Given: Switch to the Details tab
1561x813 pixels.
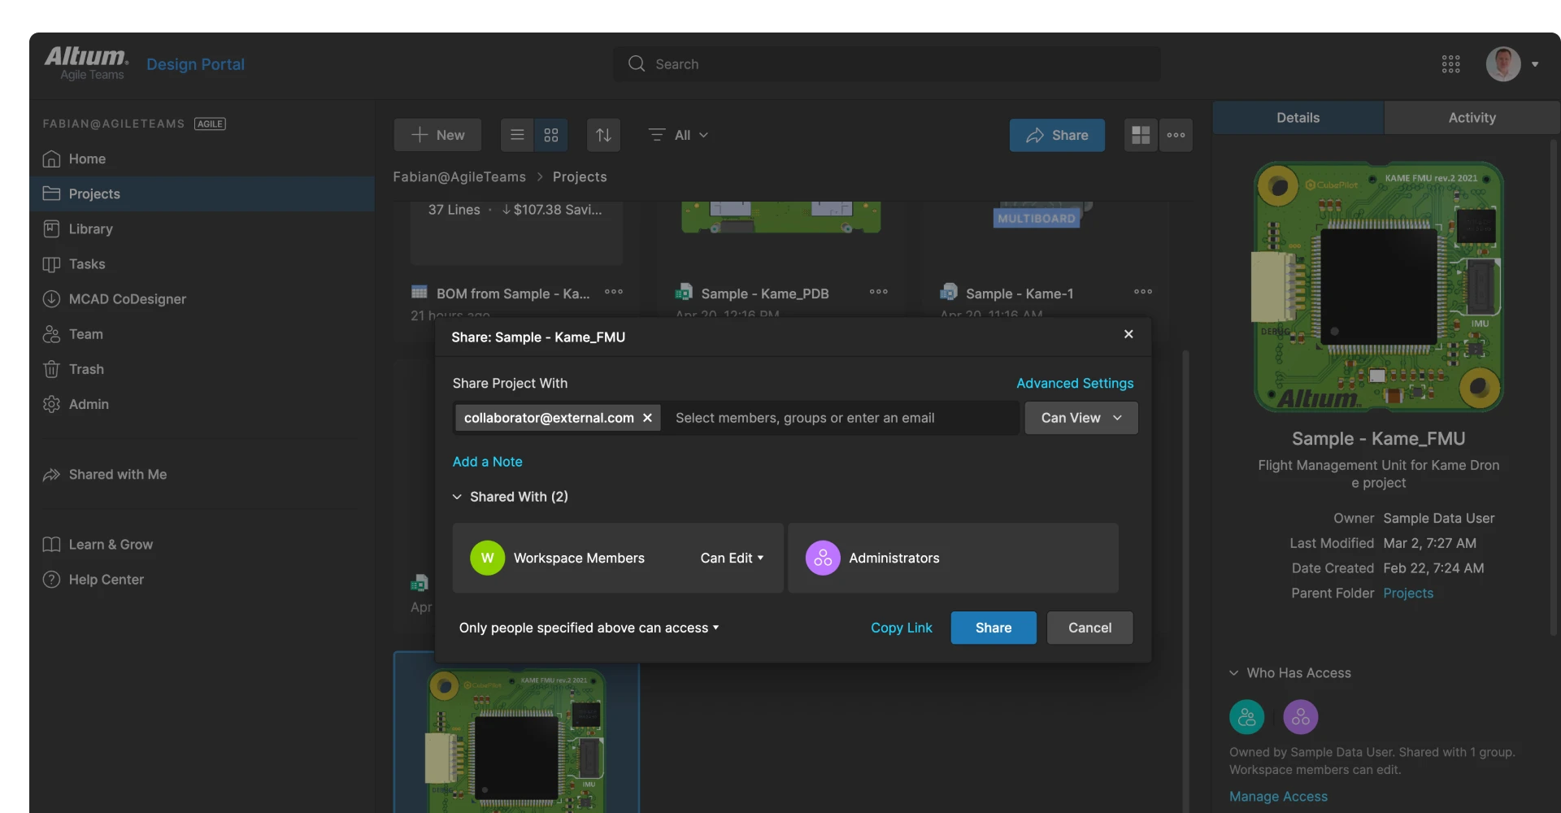Looking at the screenshot, I should click(x=1298, y=118).
